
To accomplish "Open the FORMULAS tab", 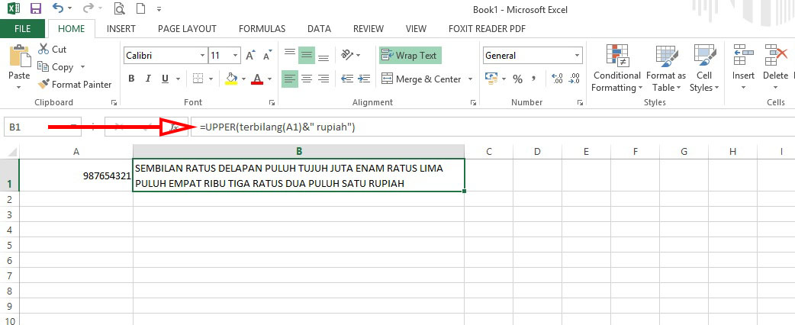I will pyautogui.click(x=262, y=29).
